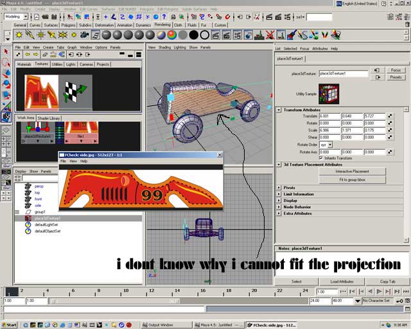Pick the Show Manipulator tool
The width and height of the screenshot is (411, 329).
[6, 105]
